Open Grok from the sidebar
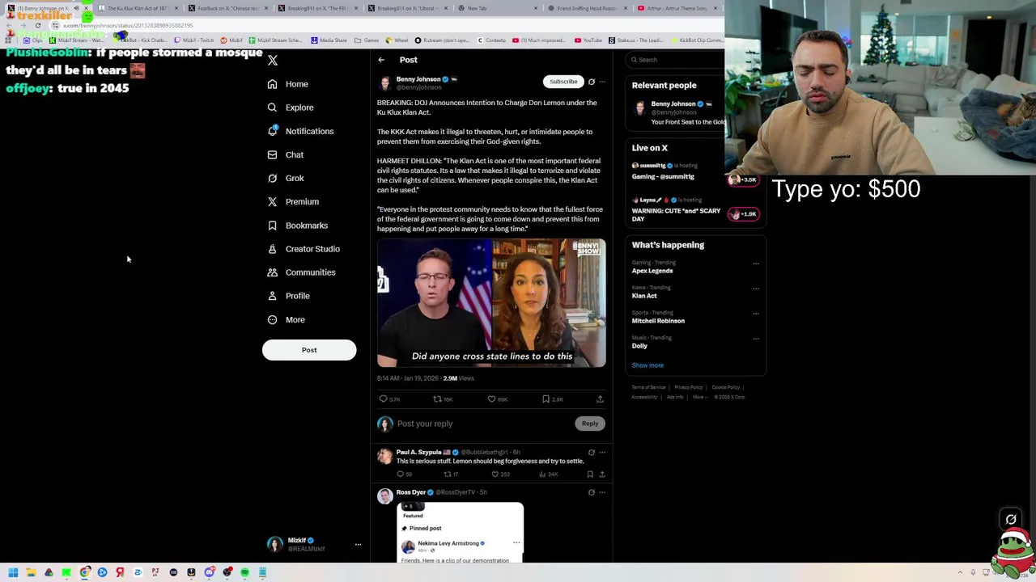The height and width of the screenshot is (582, 1036). (x=286, y=178)
